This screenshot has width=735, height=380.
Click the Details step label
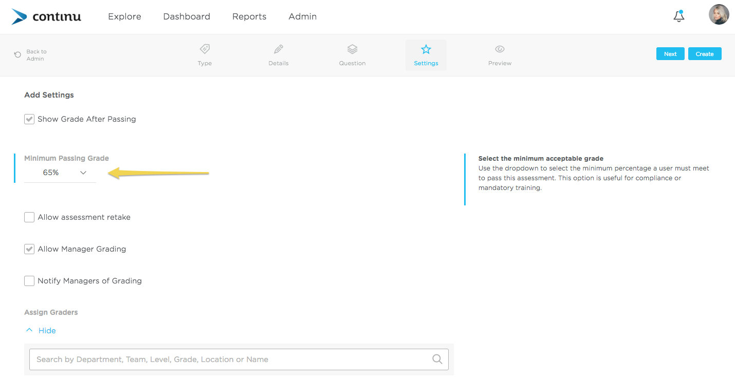279,63
